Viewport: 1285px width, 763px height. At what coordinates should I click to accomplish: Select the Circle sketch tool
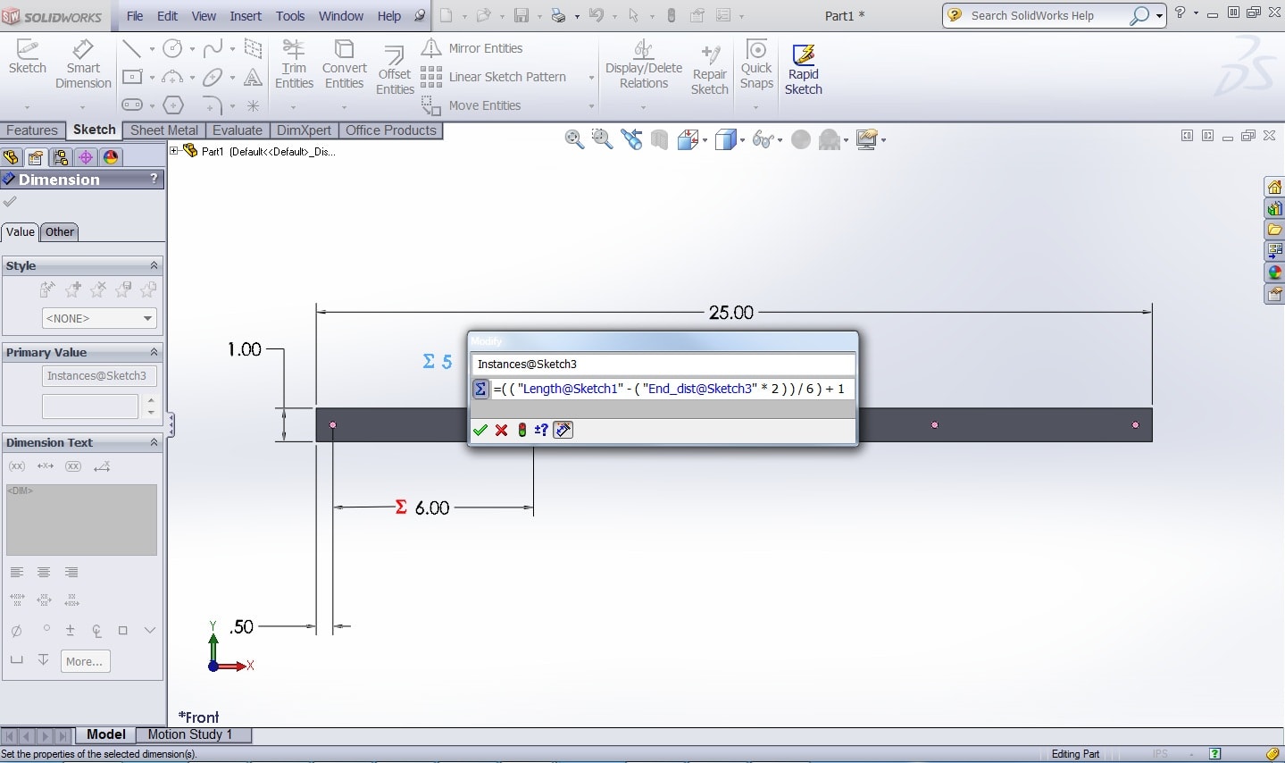tap(173, 49)
